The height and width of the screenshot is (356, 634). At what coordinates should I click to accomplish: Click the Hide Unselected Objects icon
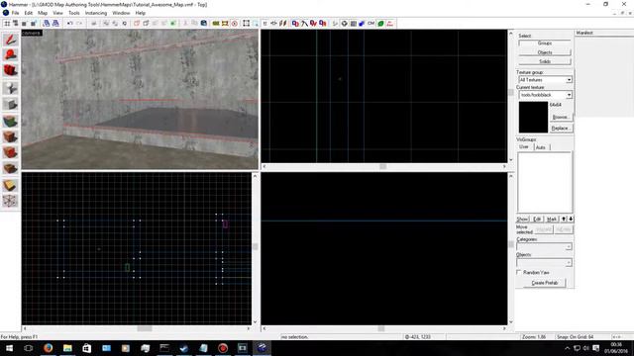click(146, 24)
